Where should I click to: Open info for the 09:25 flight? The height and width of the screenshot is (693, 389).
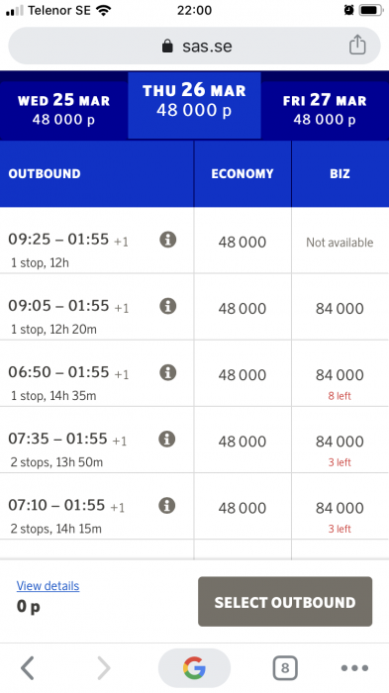coord(168,240)
